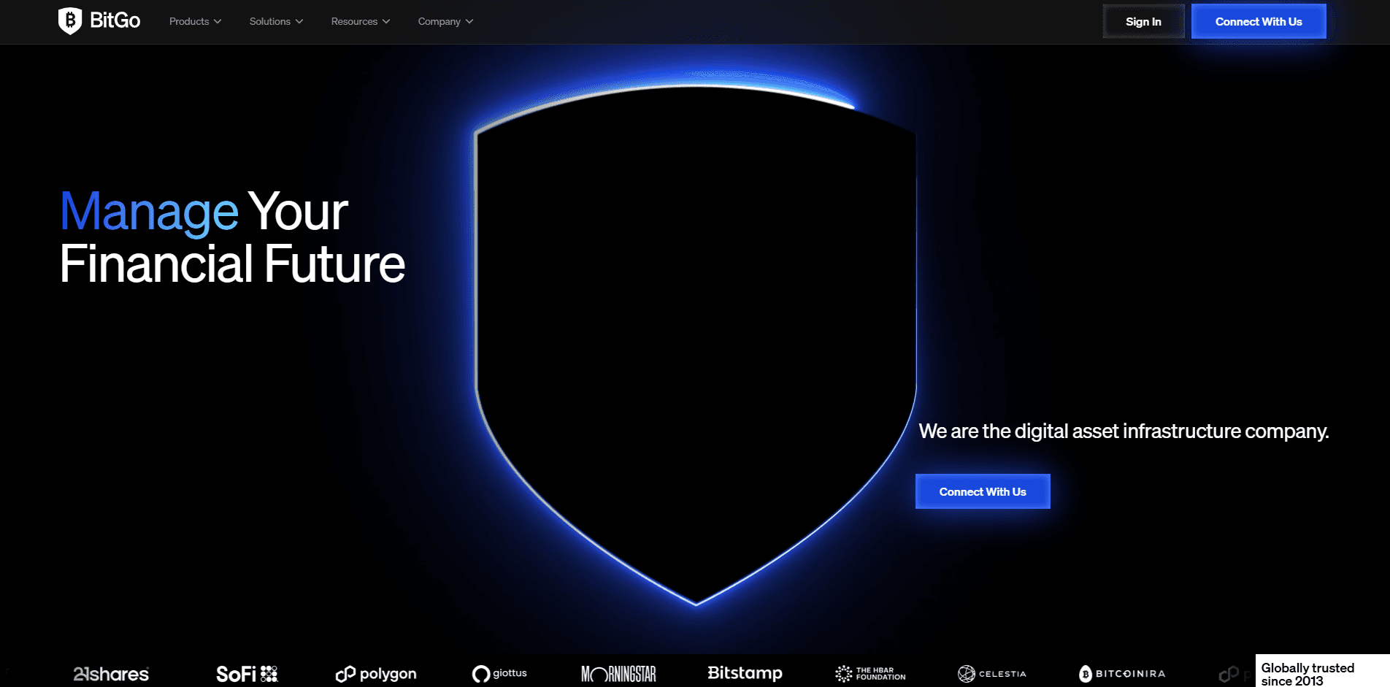Viewport: 1390px width, 687px height.
Task: Select the Morningstar logo
Action: coord(618,672)
